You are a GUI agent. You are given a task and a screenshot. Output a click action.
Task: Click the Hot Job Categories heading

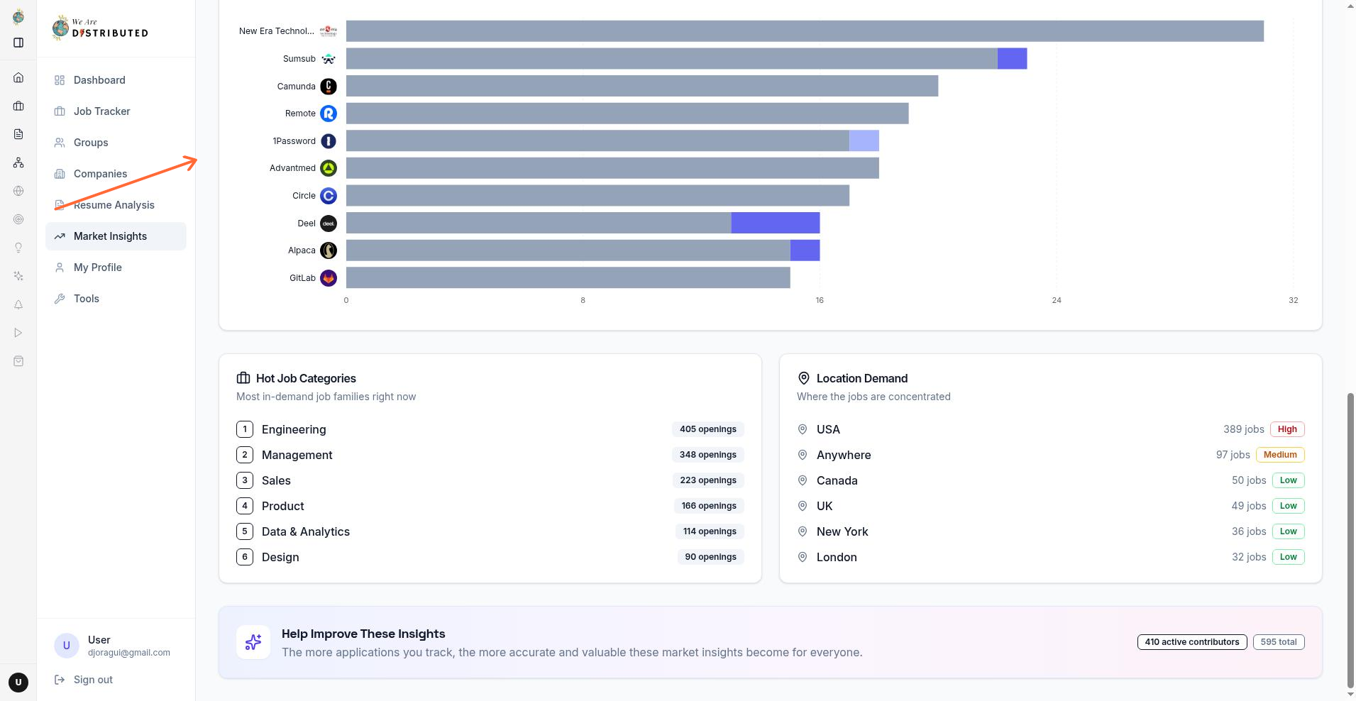306,378
